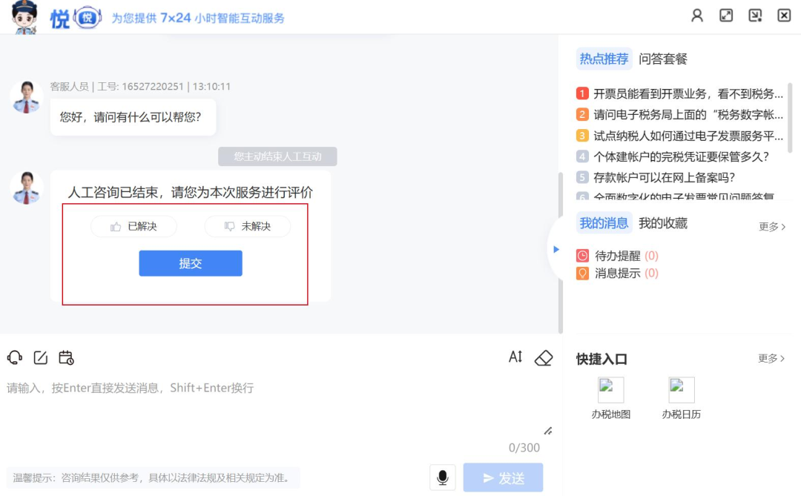The image size is (801, 496).
Task: Click agent avatar beside rating card
Action: point(27,188)
